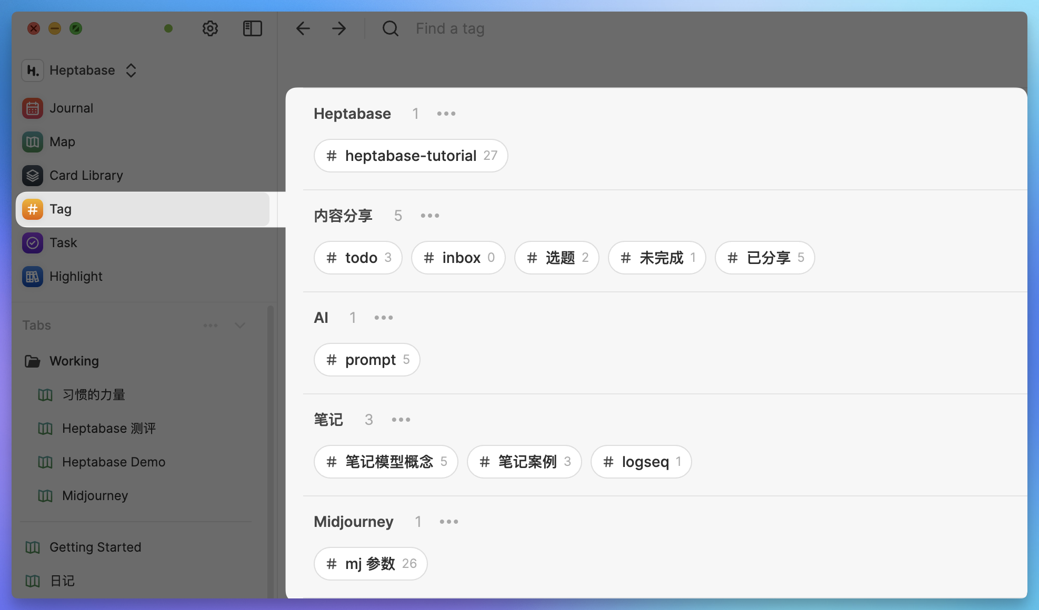Open the mj 参数 tag
The height and width of the screenshot is (610, 1039).
coord(371,564)
